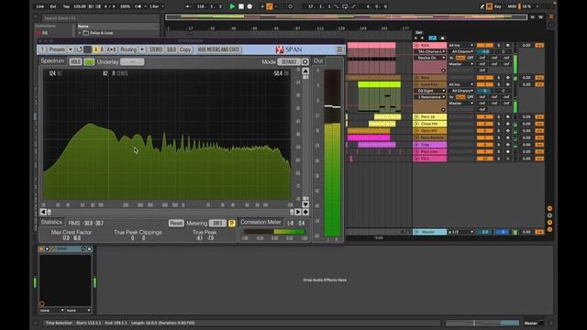587x330 pixels.
Task: Click SPAN's Copy button
Action: coord(185,49)
